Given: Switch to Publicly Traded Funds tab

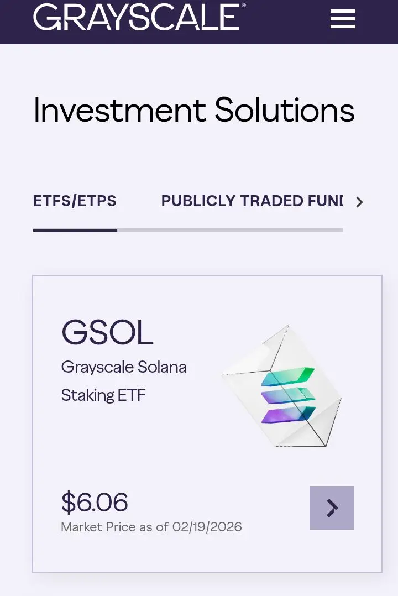Looking at the screenshot, I should 252,201.
